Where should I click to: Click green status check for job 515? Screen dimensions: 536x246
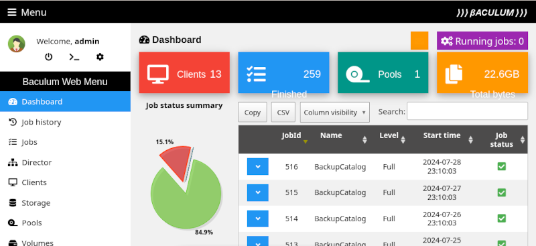click(x=501, y=192)
